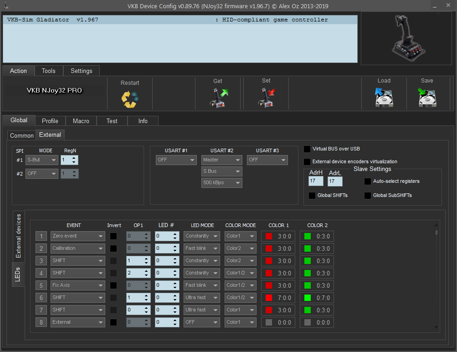The width and height of the screenshot is (457, 352).
Task: Click the row 1 number button in the LED table
Action: [41, 236]
